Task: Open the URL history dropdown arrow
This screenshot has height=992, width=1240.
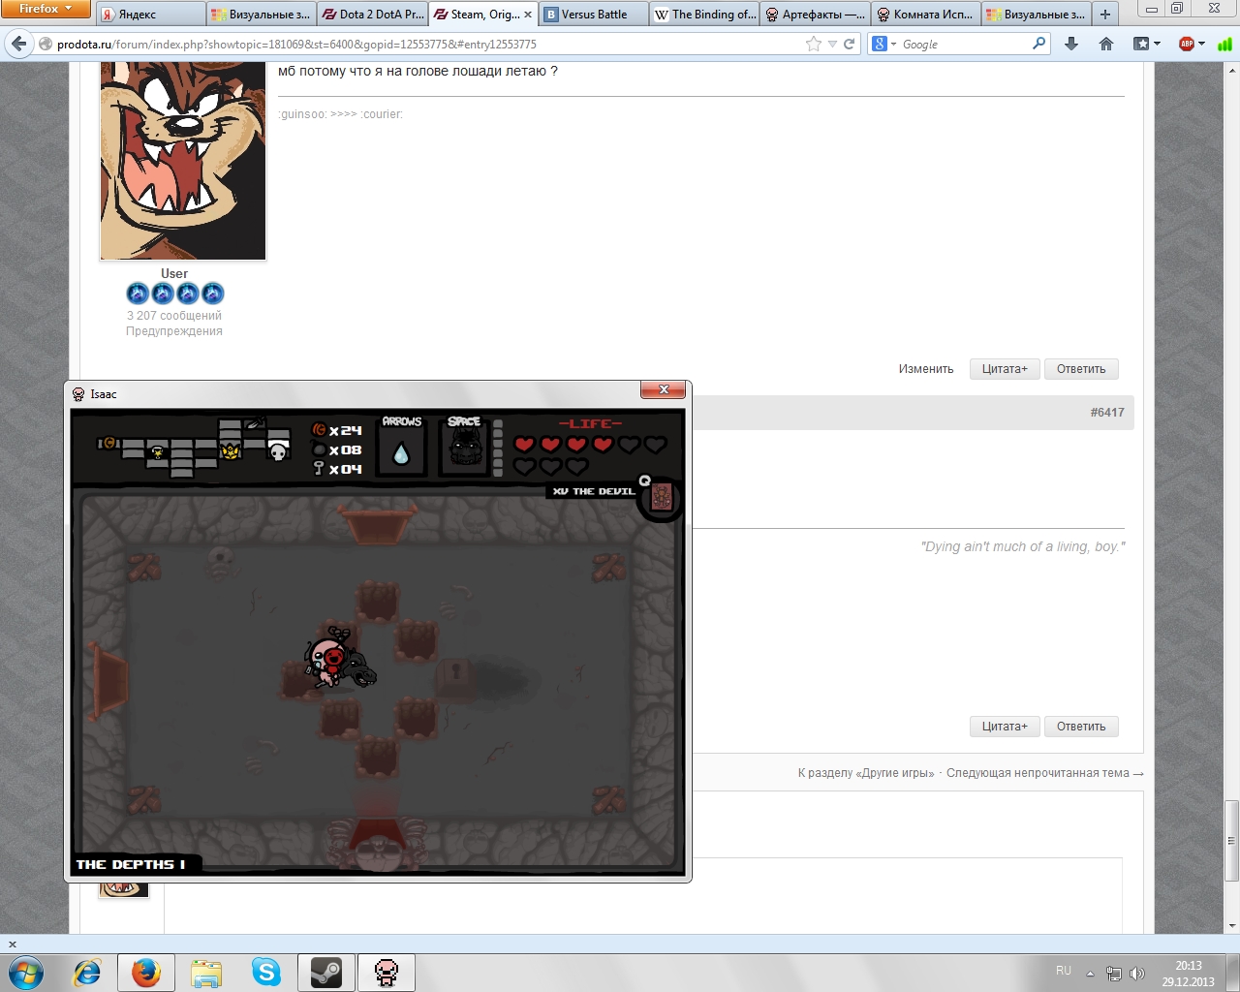Action: click(832, 44)
